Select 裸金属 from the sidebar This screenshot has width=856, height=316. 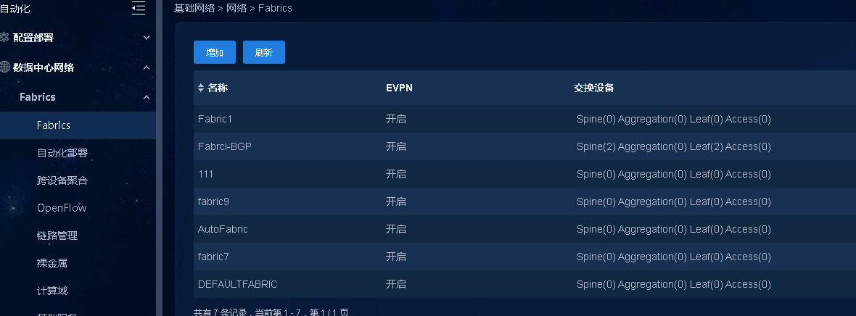(52, 263)
